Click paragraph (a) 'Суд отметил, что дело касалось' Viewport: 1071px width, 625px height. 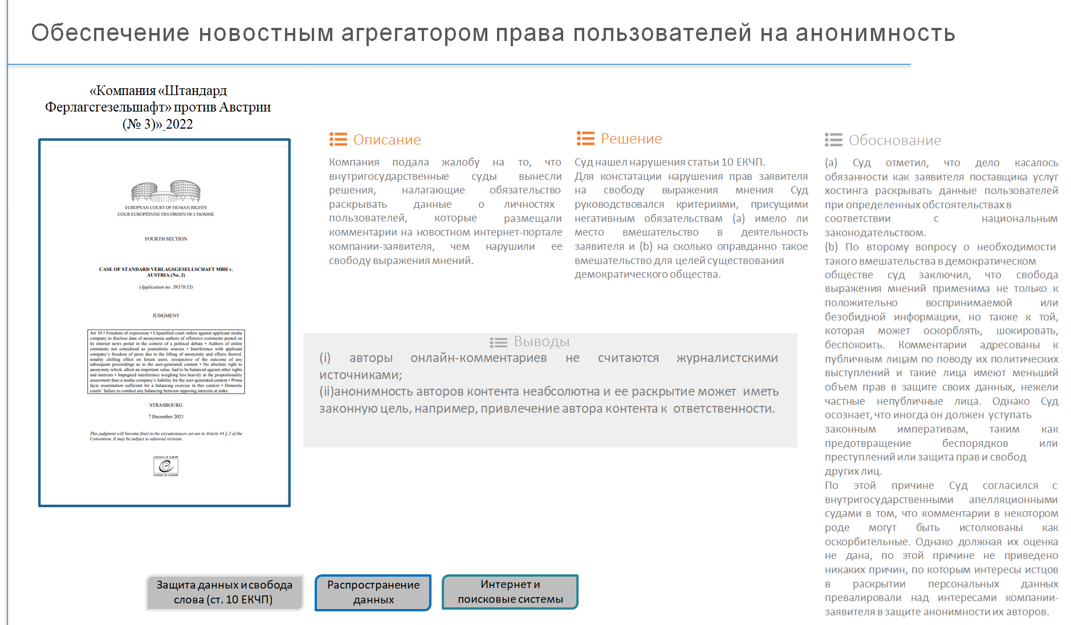(x=941, y=198)
